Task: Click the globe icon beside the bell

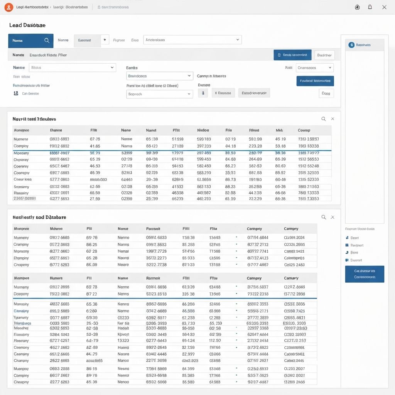Action: tap(357, 7)
